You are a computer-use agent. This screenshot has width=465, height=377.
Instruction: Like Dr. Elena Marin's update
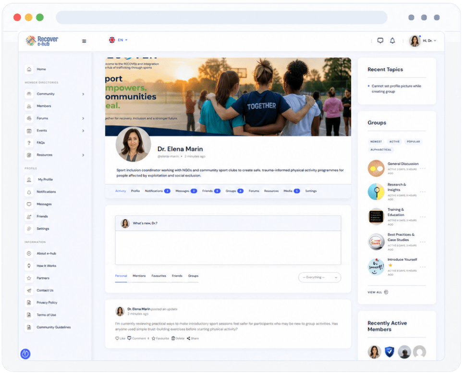tap(120, 339)
